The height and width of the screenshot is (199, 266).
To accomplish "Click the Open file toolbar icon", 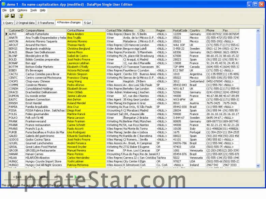I will (6, 16).
